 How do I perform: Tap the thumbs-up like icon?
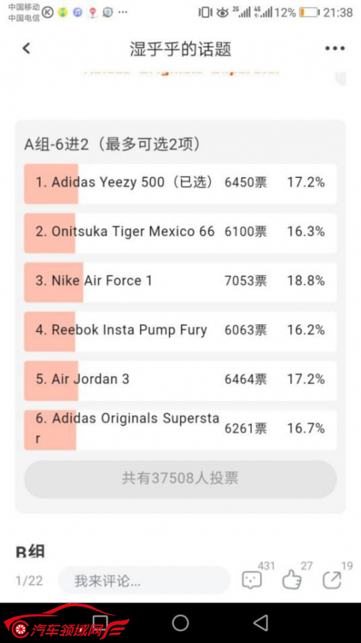coord(292,580)
